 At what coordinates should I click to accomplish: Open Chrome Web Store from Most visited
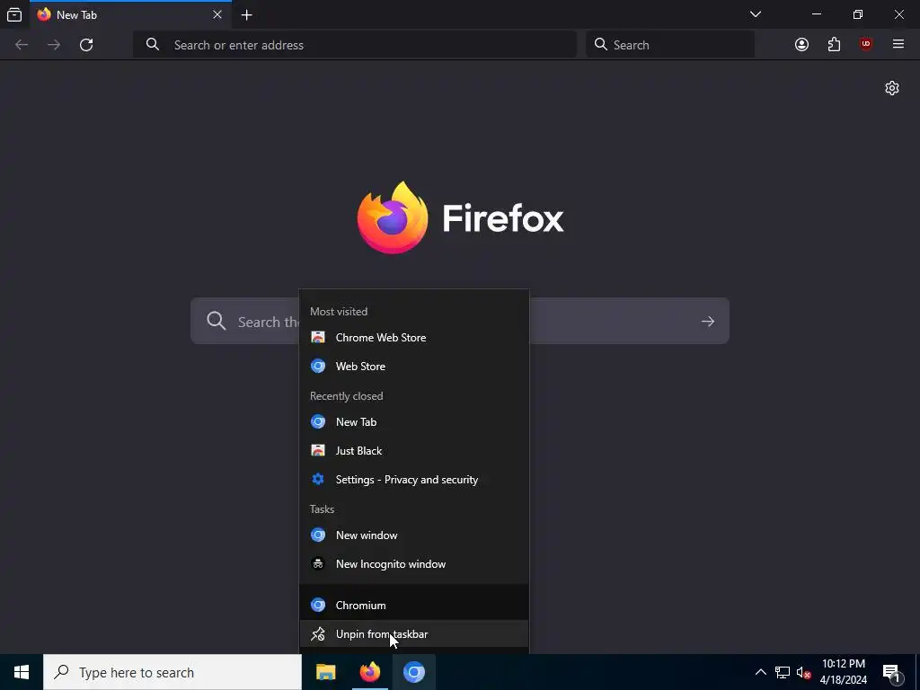tap(413, 338)
